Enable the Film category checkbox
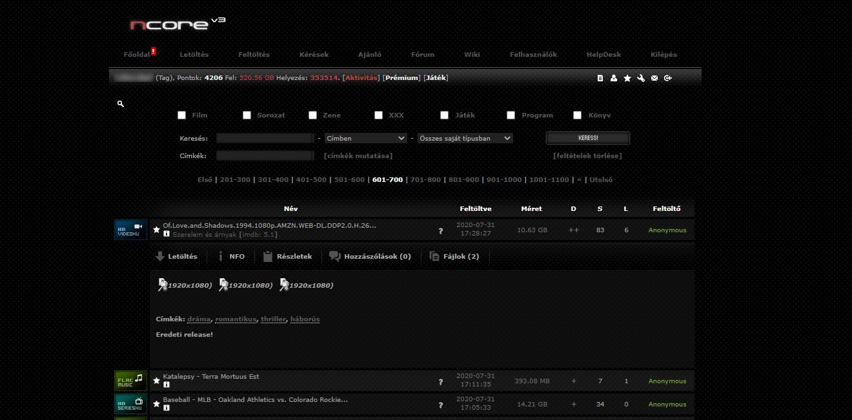 click(x=182, y=115)
